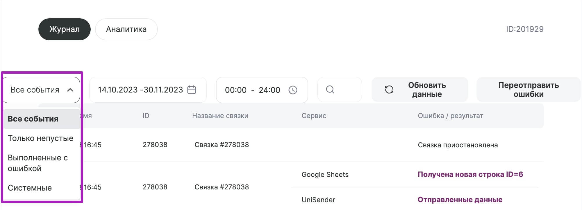582x210 pixels.
Task: Click the 'ID:201929' label
Action: click(525, 29)
